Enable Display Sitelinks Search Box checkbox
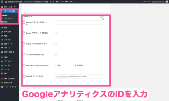169x101 pixels. click(x=55, y=44)
